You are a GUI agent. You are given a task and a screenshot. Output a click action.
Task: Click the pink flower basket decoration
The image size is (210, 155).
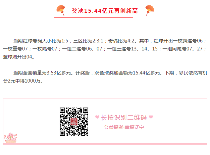(10, 138)
